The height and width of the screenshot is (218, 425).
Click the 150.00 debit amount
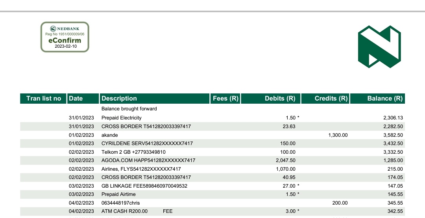tap(288, 143)
